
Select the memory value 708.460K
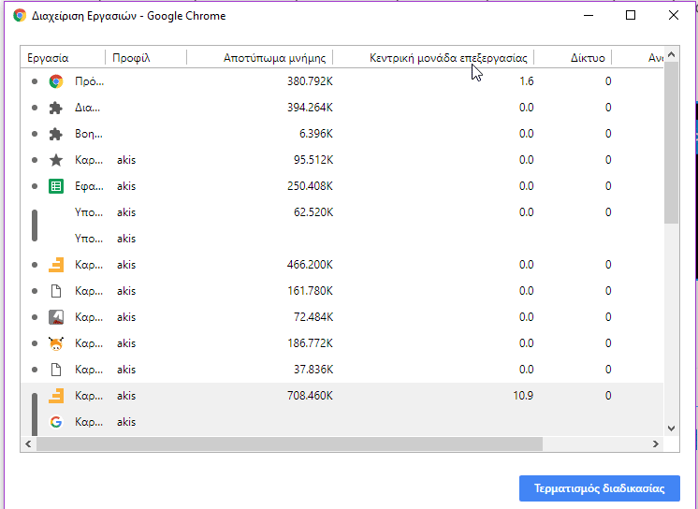tap(310, 396)
